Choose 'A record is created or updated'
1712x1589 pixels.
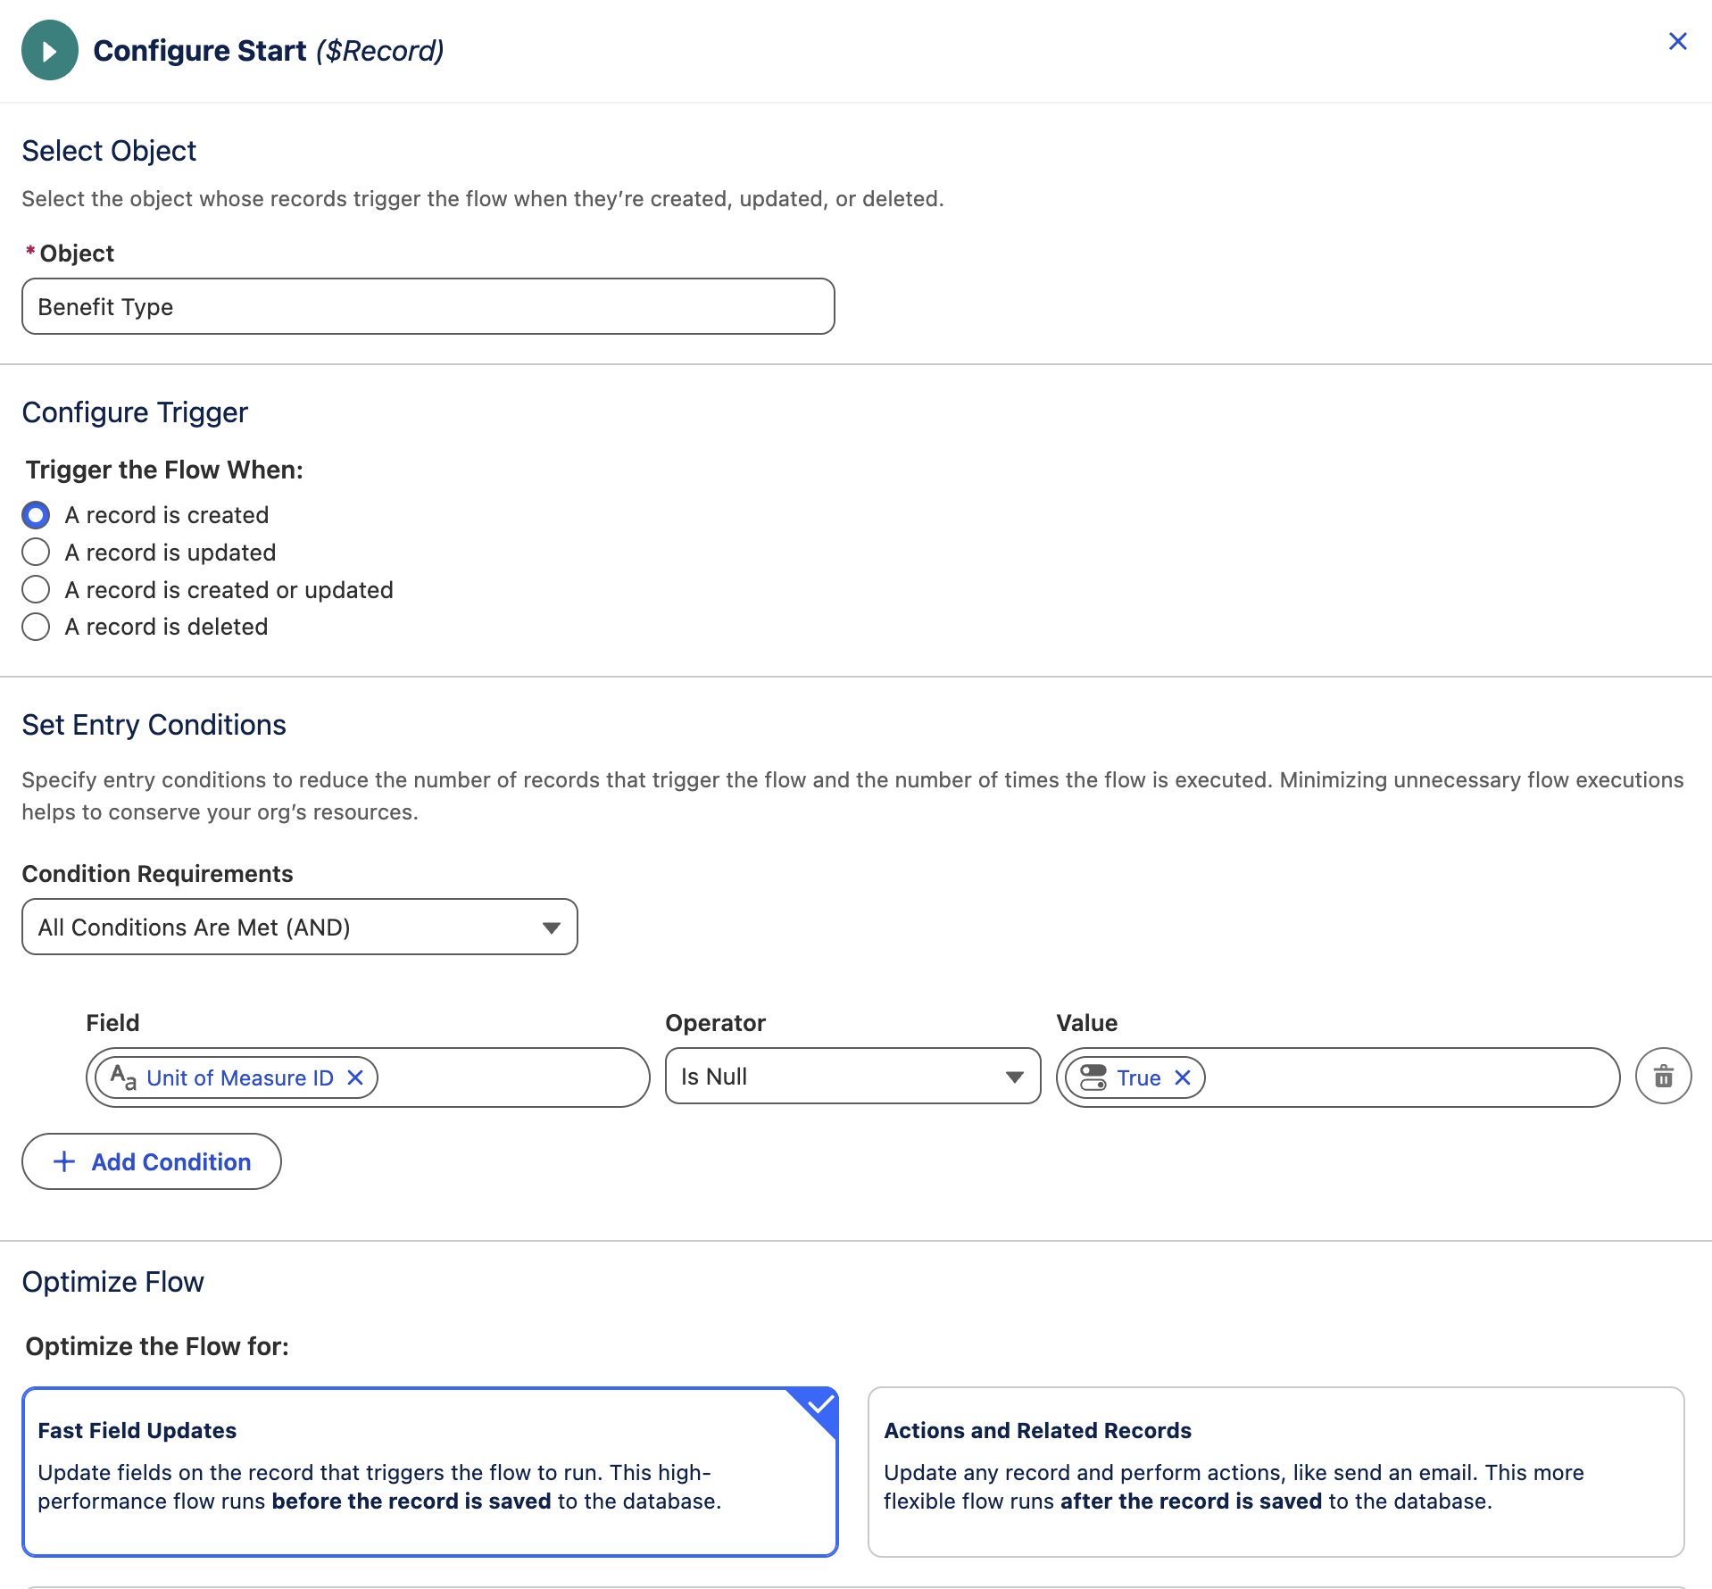pyautogui.click(x=36, y=590)
